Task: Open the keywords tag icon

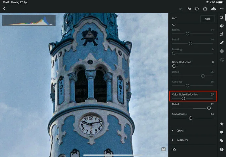Action: tap(222, 141)
